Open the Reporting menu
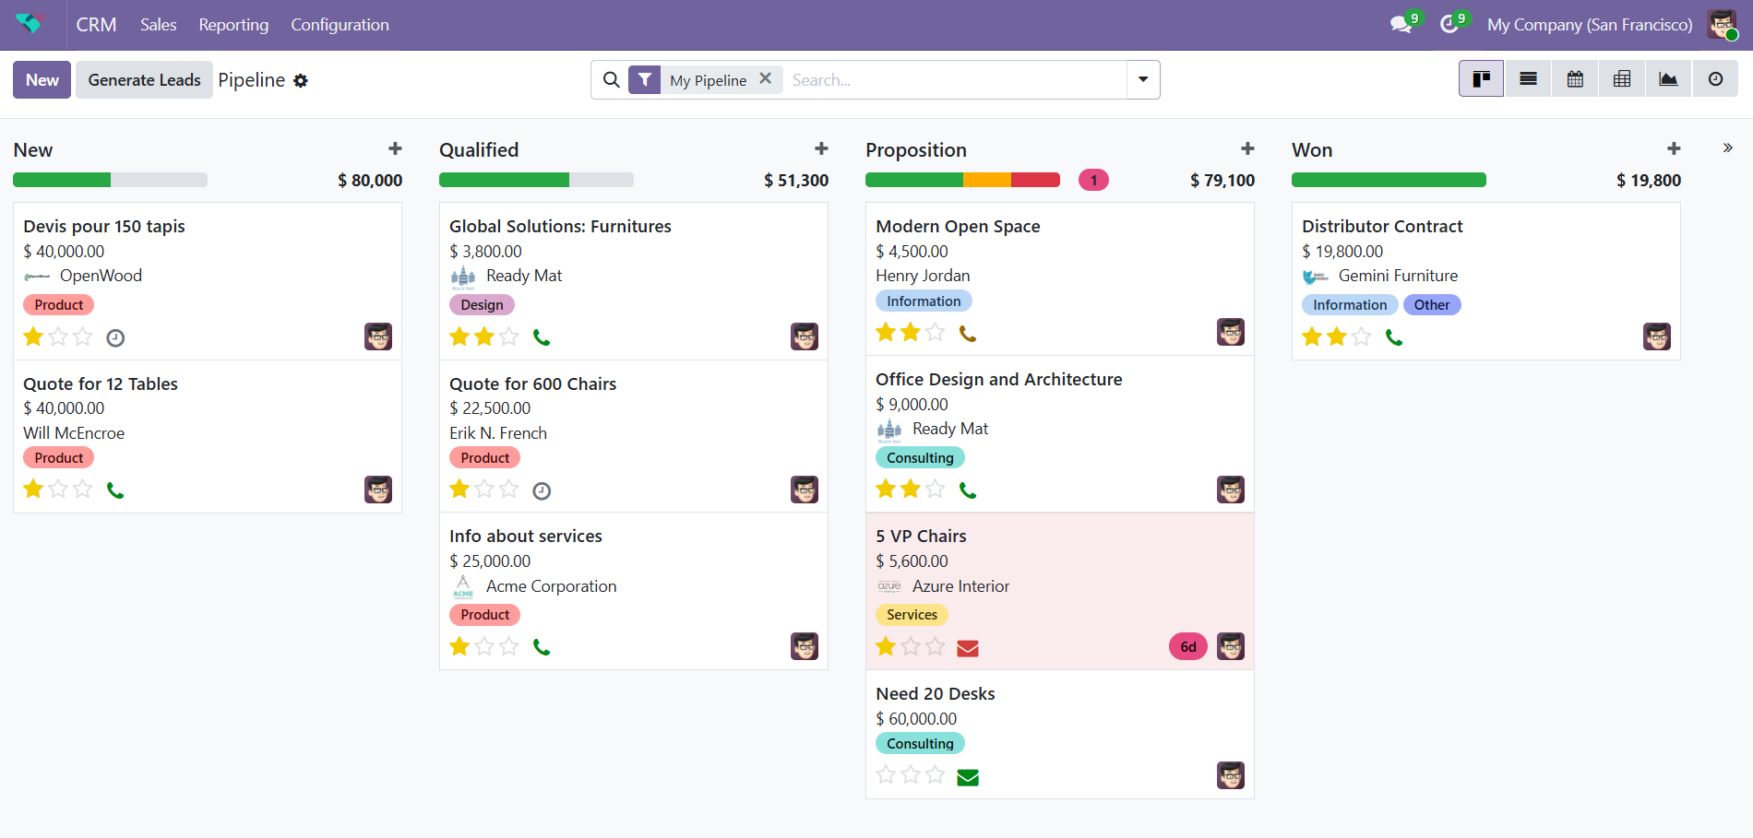 233,25
